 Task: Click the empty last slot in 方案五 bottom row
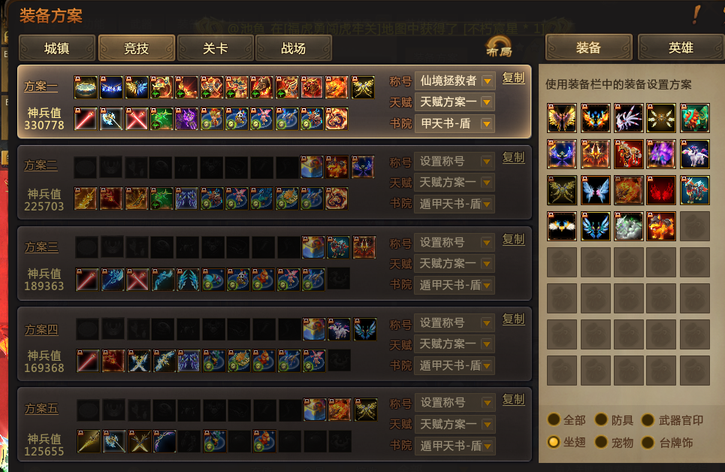coord(340,441)
